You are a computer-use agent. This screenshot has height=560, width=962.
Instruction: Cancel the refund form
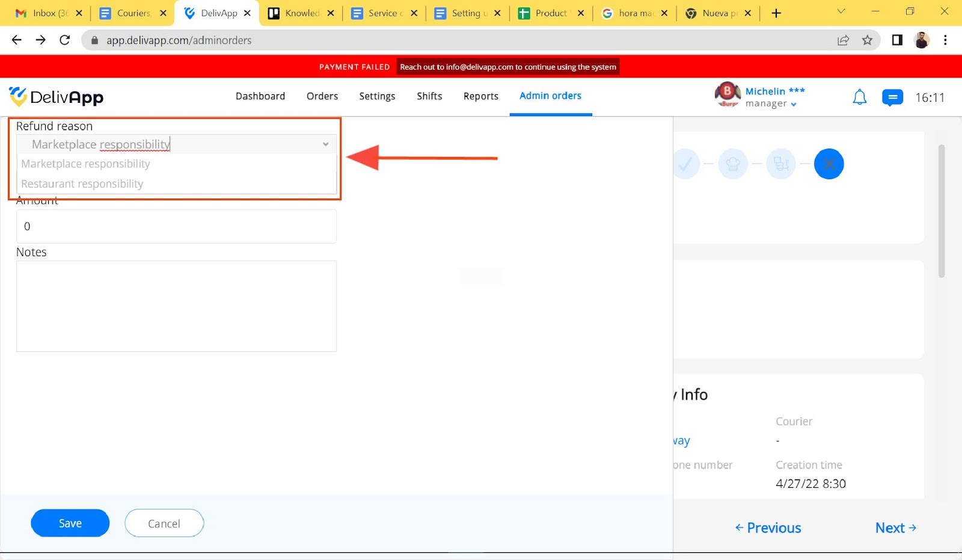pyautogui.click(x=164, y=523)
